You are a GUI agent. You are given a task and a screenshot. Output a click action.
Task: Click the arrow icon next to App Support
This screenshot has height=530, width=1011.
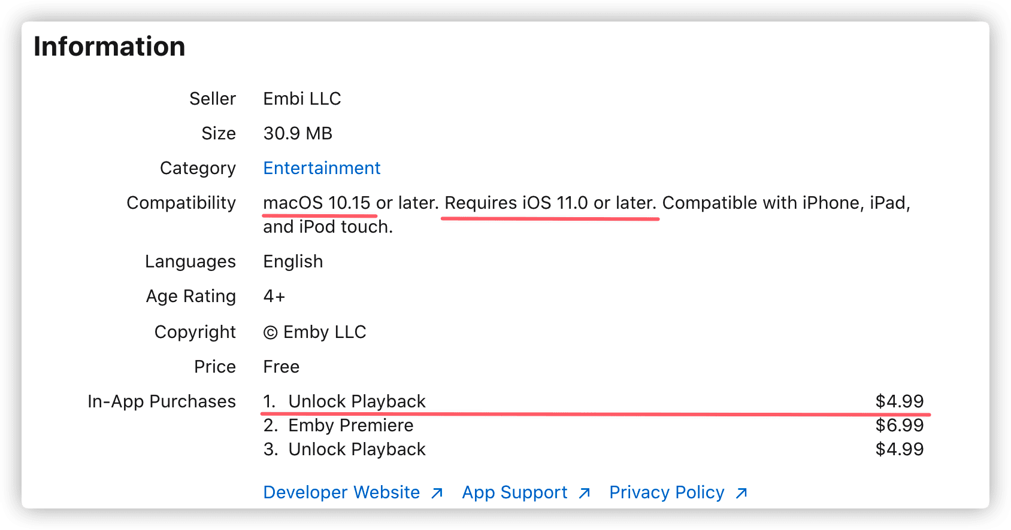click(585, 493)
